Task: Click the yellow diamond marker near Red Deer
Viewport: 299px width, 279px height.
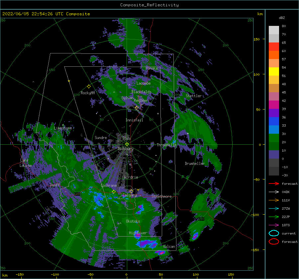Action: click(x=137, y=108)
